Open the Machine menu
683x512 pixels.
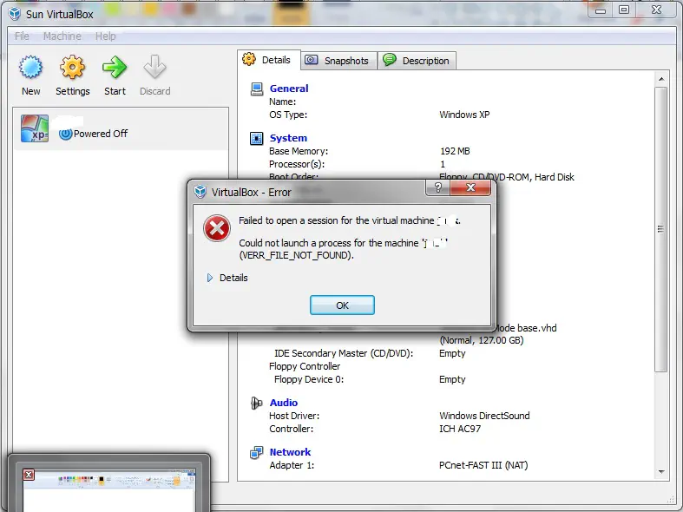[x=62, y=36]
